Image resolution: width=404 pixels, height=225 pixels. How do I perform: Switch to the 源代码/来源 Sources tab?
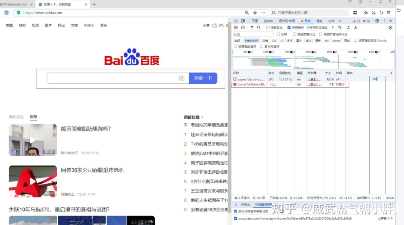(x=287, y=21)
